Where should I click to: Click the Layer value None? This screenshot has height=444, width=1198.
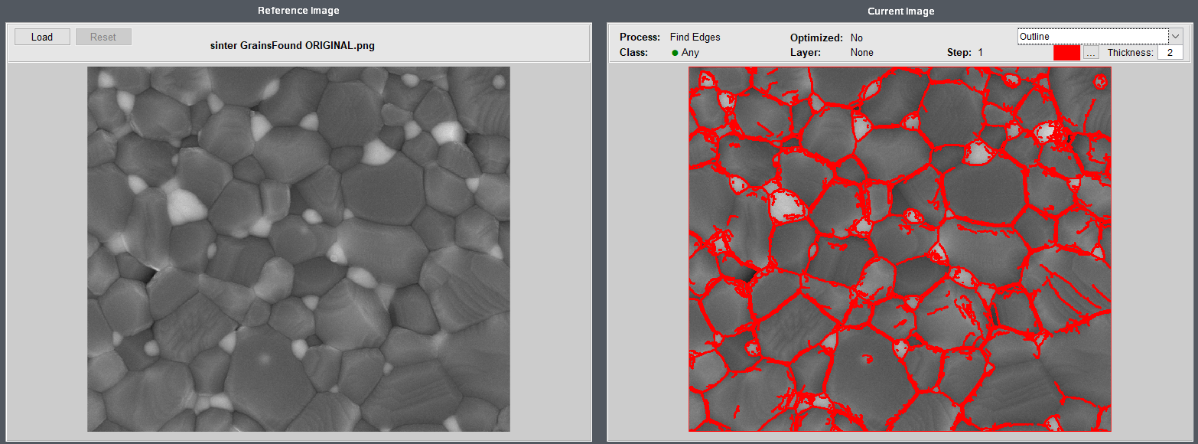coord(861,53)
